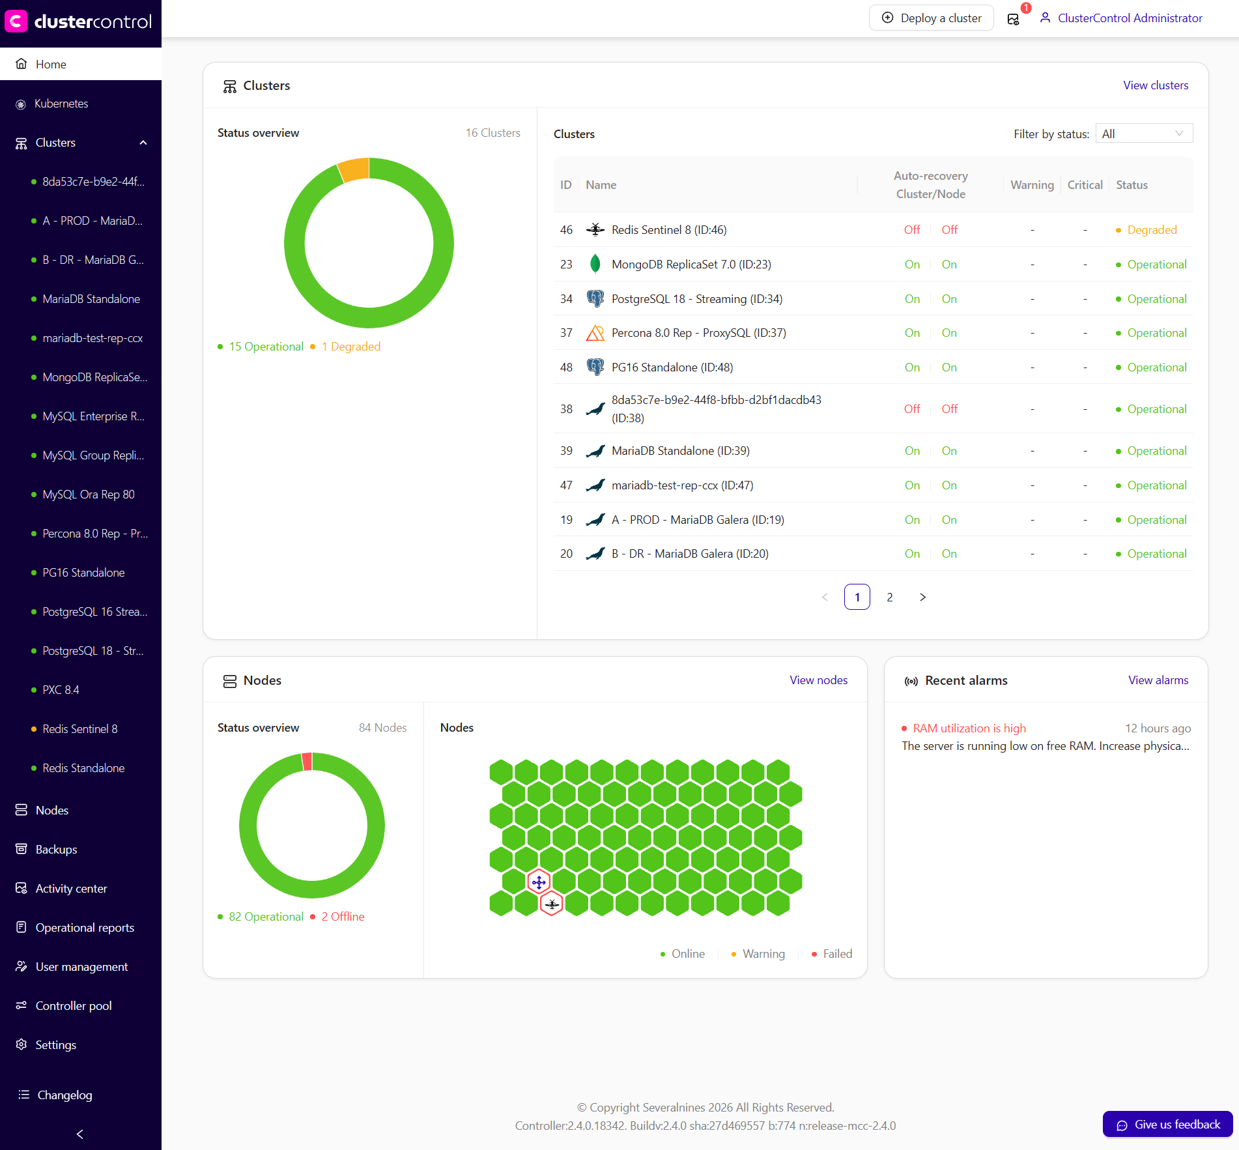The width and height of the screenshot is (1239, 1150).
Task: Click the failed Redis hexagon node
Action: coord(552,904)
